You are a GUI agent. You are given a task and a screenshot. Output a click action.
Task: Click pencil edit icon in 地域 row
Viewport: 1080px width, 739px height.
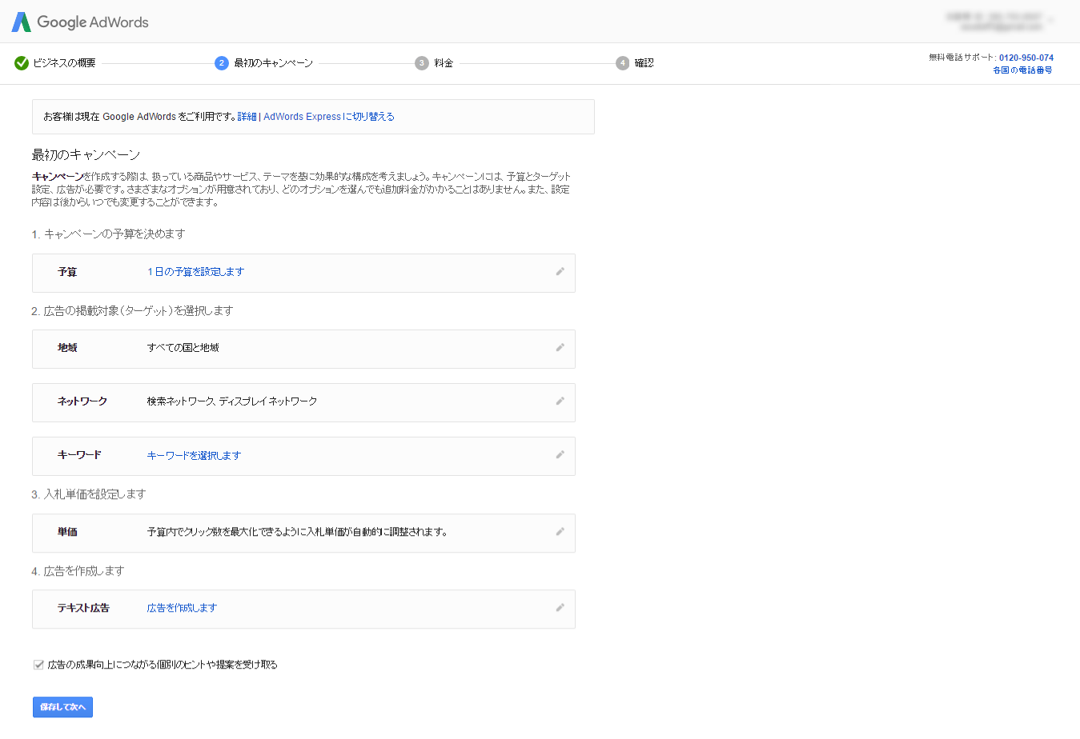tap(560, 348)
